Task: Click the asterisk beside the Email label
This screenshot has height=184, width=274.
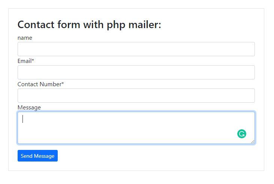Action: coord(33,61)
